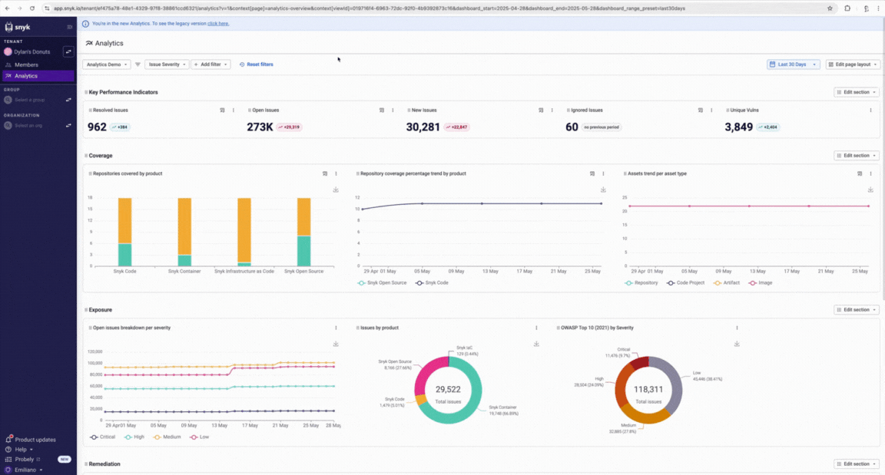Open the organization switcher arrows icon

tap(68, 125)
